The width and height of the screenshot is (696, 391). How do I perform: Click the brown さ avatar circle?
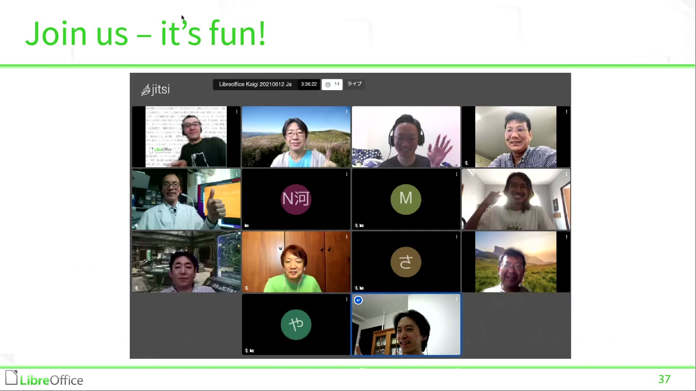(x=406, y=262)
